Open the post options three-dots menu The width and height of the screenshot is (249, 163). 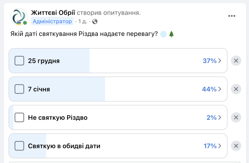(232, 16)
